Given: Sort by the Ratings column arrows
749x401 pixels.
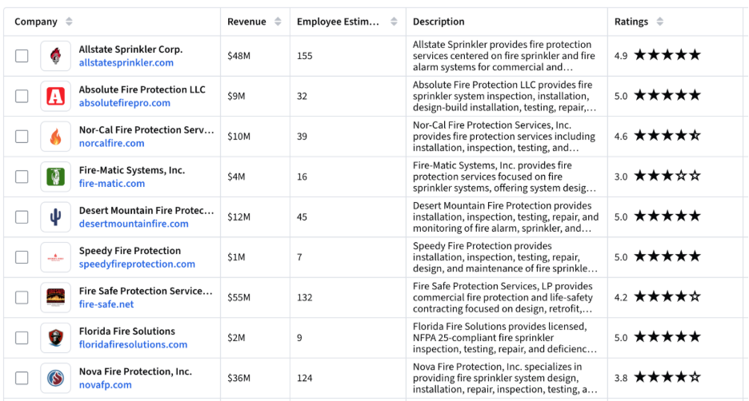Looking at the screenshot, I should pyautogui.click(x=659, y=22).
